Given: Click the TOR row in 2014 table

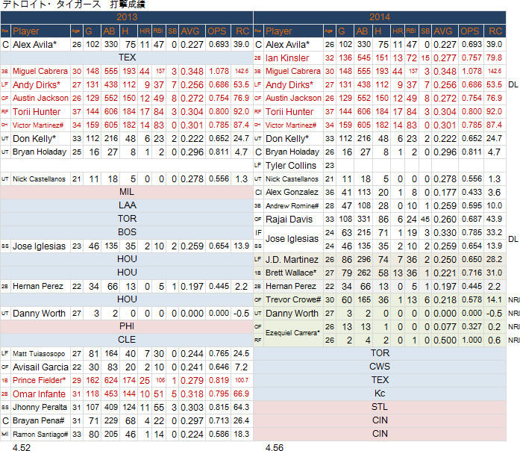Looking at the screenshot, I should point(380,353).
